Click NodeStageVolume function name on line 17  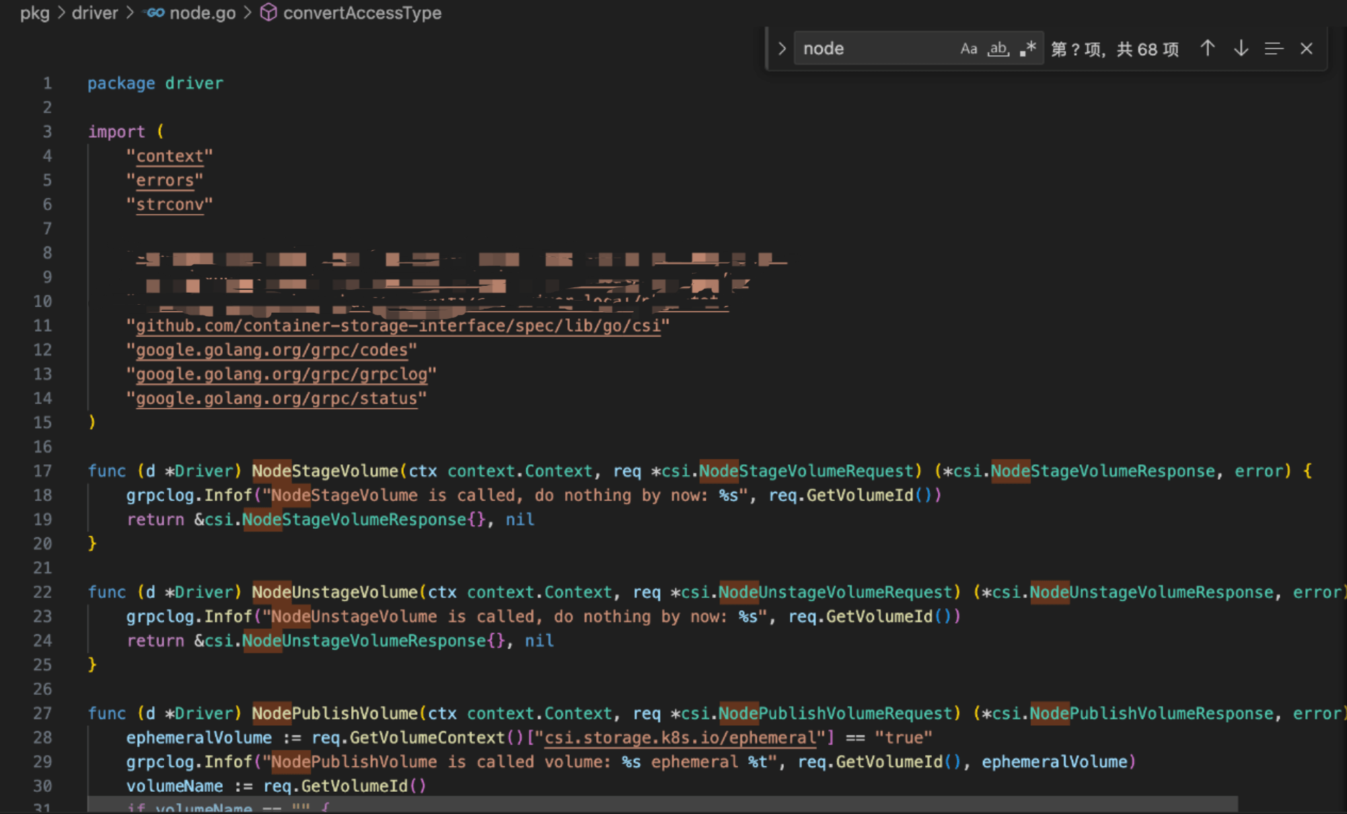tap(325, 471)
